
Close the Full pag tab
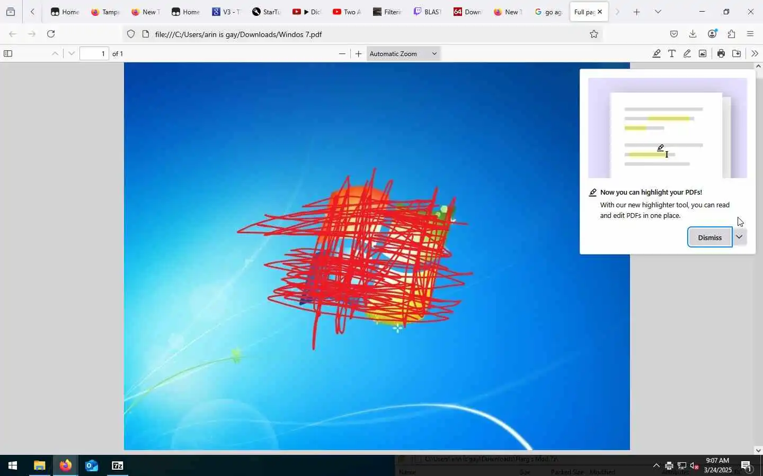click(600, 12)
